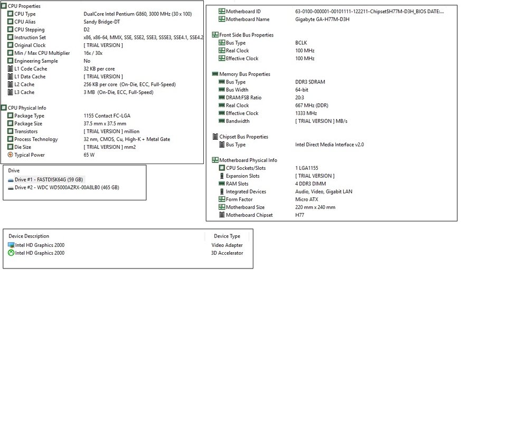Click the Drive #2 WDC drive icon

(x=11, y=188)
